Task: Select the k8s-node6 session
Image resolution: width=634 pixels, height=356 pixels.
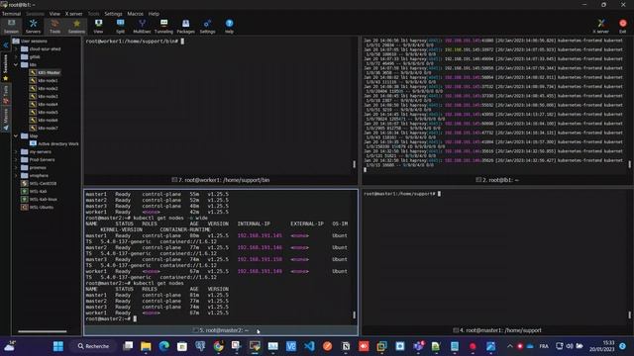Action: 44,121
